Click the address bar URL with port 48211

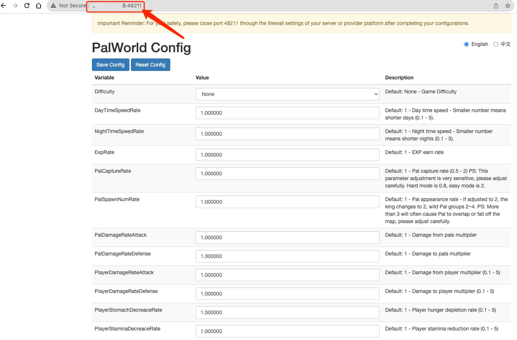[118, 6]
